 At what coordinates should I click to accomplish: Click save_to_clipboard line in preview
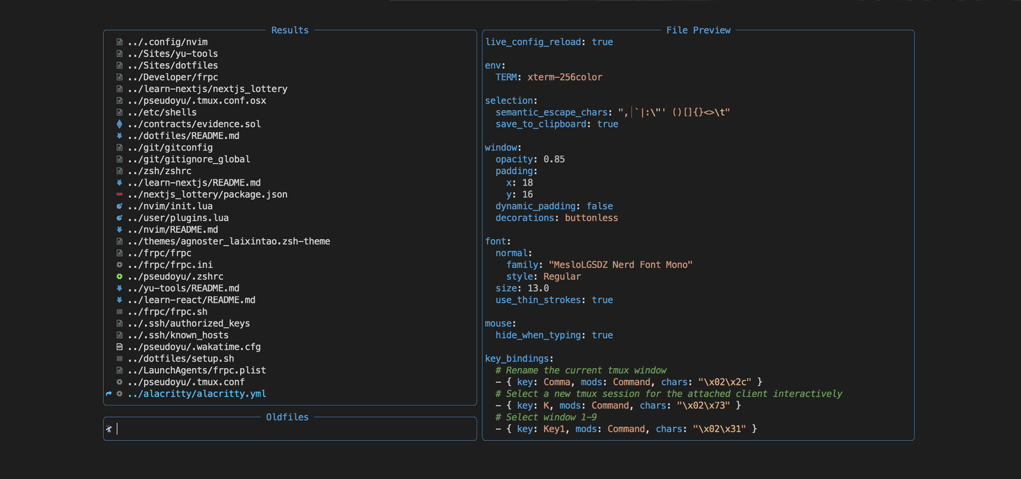(x=557, y=124)
